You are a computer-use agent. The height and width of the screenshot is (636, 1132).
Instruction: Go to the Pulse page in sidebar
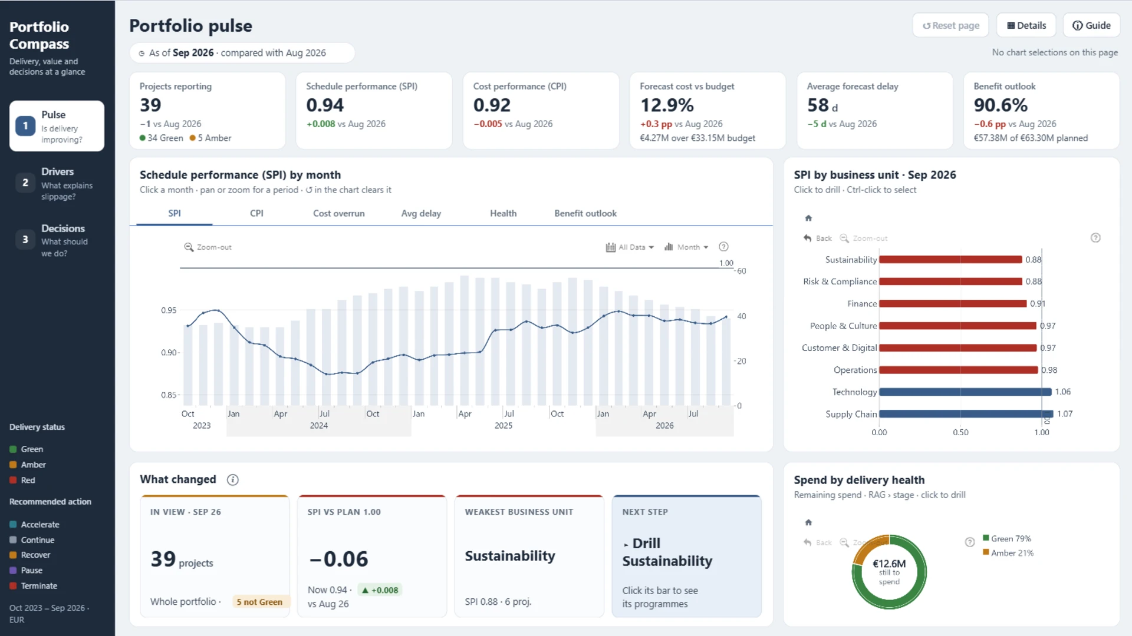[x=57, y=126]
